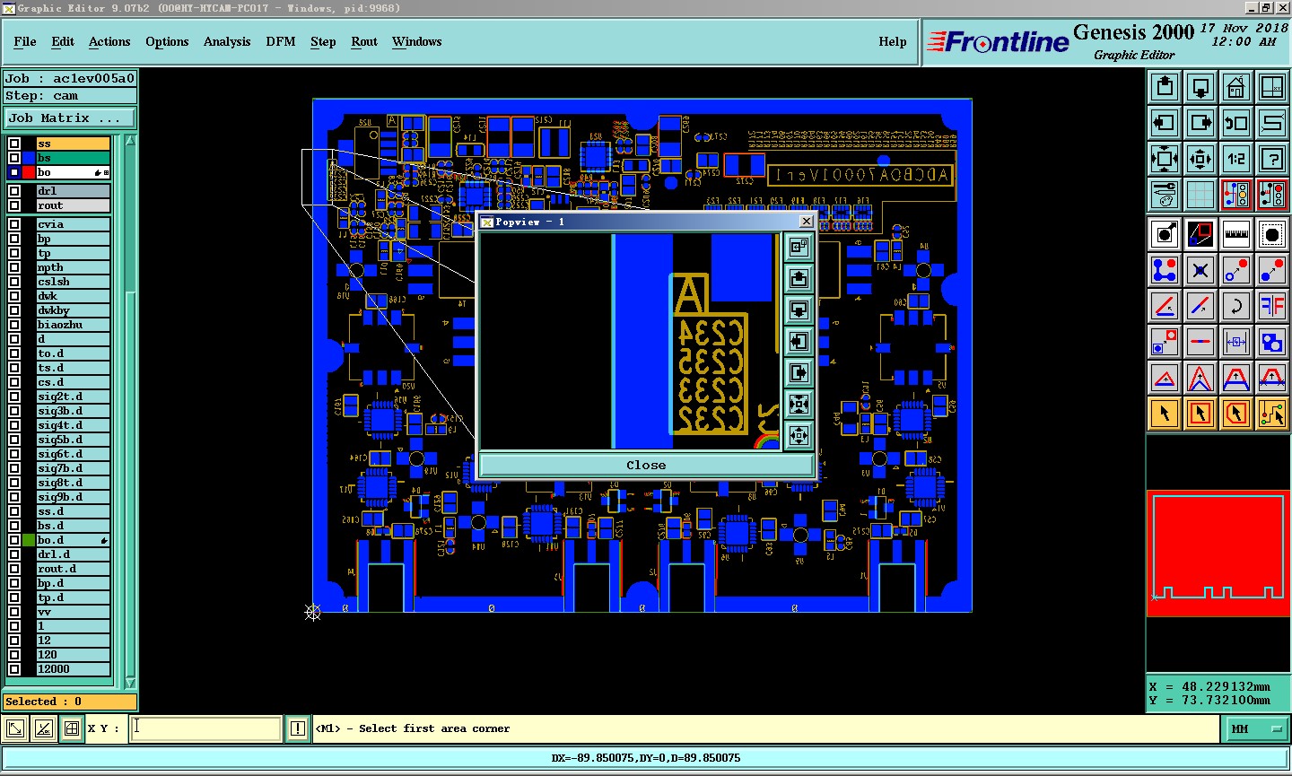Toggle the biaozhu layer checkbox
Viewport: 1292px width, 776px height.
14,325
